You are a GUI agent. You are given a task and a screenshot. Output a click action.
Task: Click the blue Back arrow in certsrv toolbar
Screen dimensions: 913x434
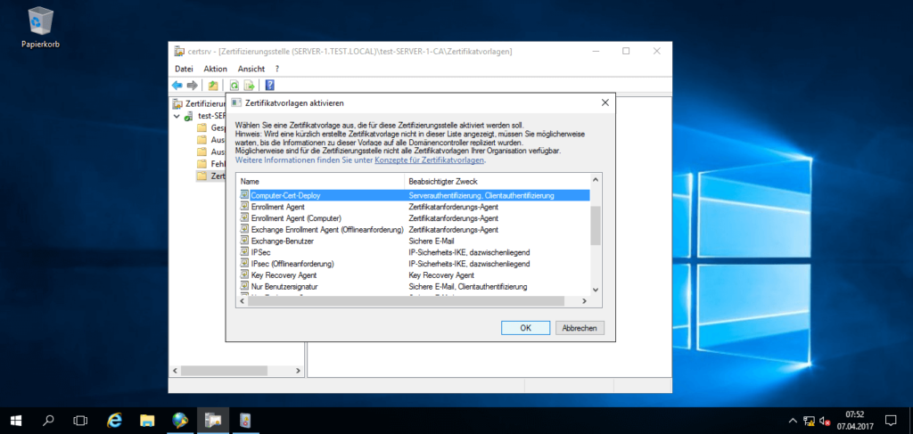click(177, 86)
